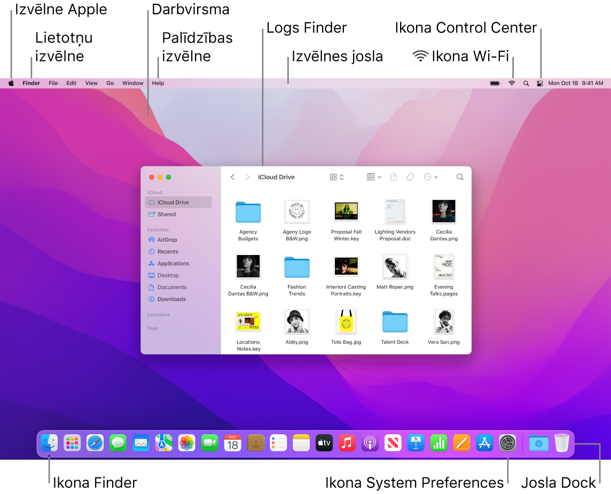Image resolution: width=611 pixels, height=494 pixels.
Task: Select Recents in sidebar
Action: pyautogui.click(x=178, y=251)
